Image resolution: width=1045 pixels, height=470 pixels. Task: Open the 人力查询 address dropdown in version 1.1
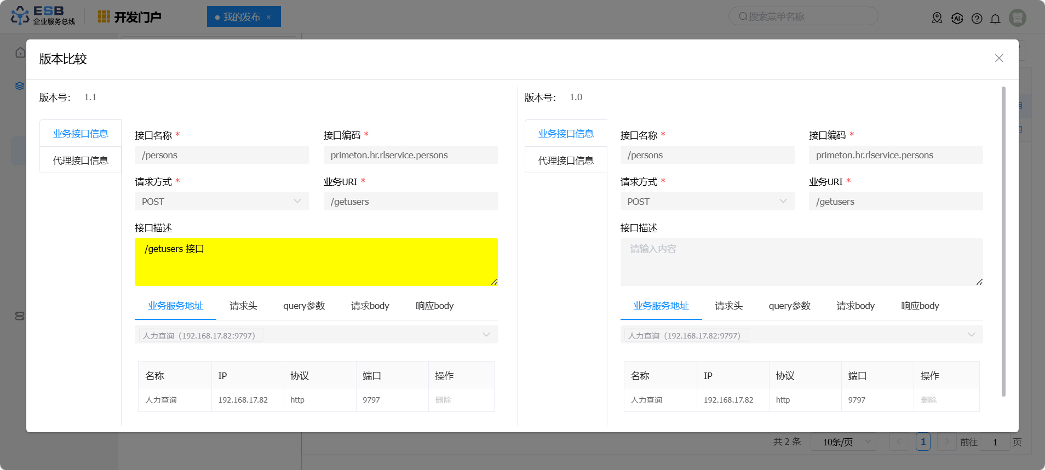(486, 335)
